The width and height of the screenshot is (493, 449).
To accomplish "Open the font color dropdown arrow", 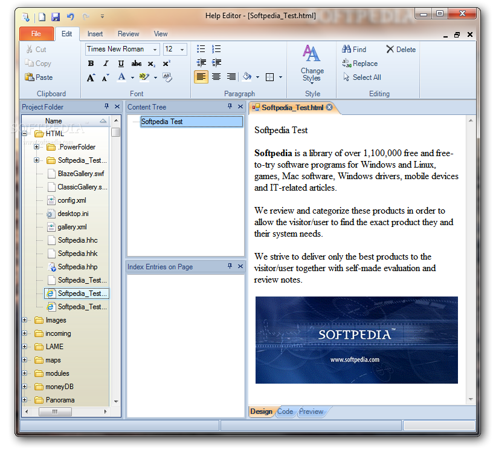I will pos(132,77).
